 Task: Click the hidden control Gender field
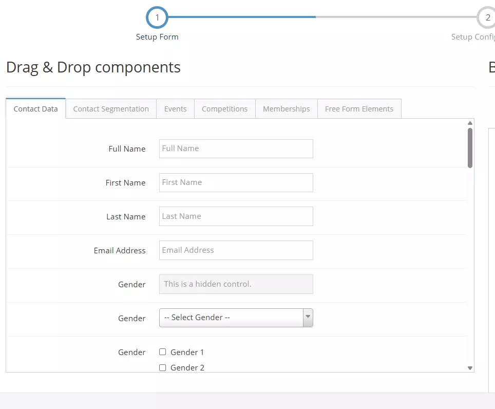pos(236,284)
